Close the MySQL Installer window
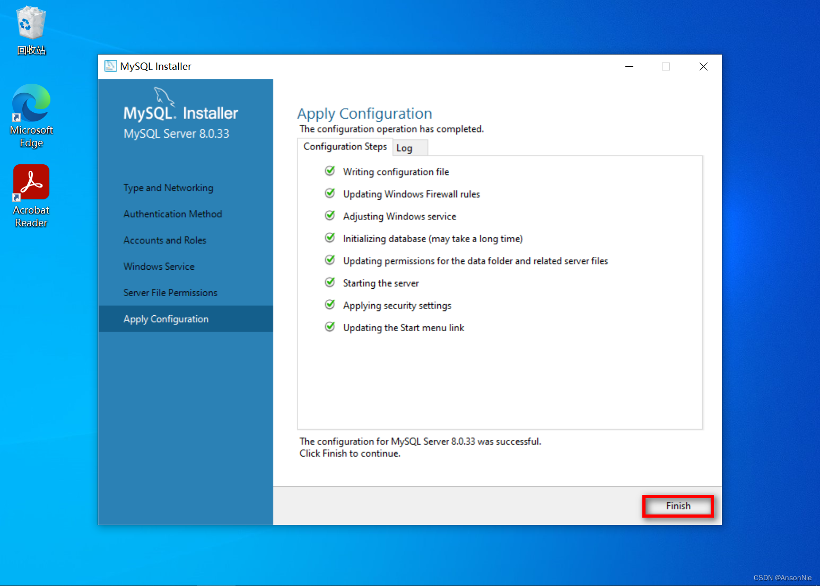This screenshot has width=820, height=586. click(x=703, y=66)
